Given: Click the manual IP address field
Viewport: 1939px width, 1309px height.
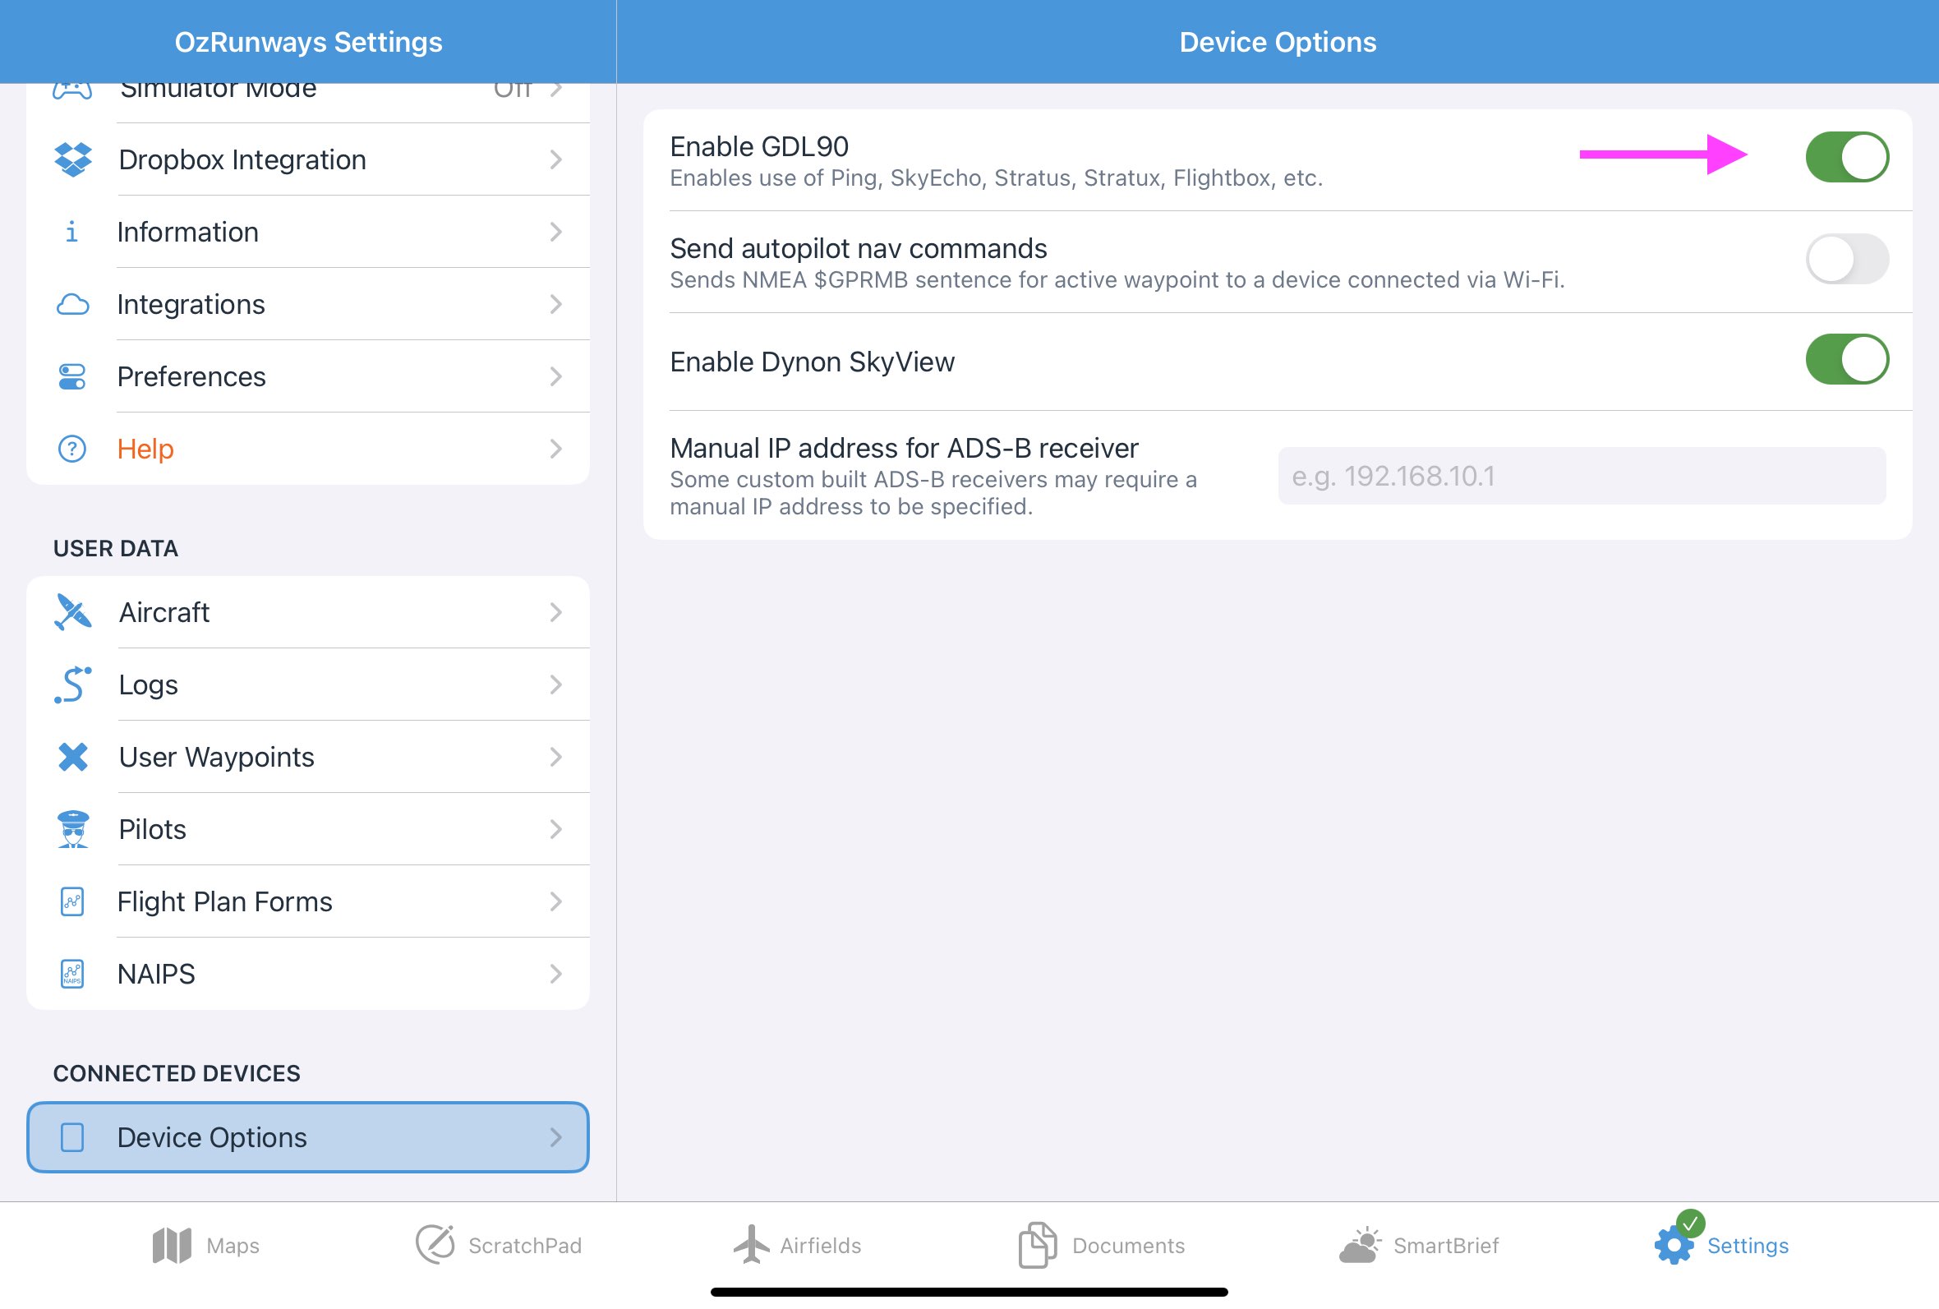Looking at the screenshot, I should pos(1581,477).
